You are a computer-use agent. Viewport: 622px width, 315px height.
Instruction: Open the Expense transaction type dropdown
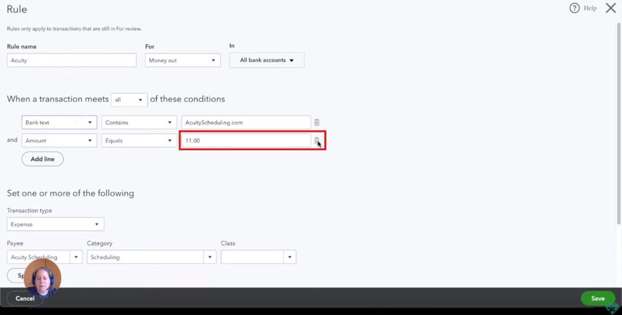[55, 225]
